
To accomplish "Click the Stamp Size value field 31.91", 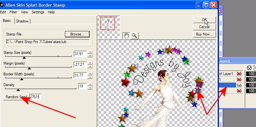I will 80,54.
